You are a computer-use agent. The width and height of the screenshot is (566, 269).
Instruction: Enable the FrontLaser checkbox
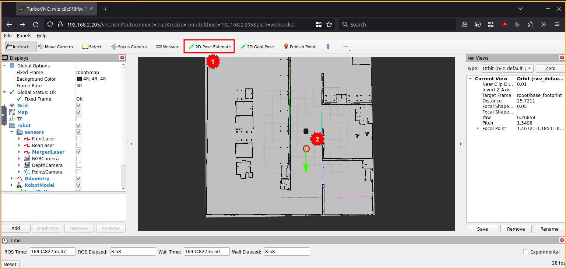click(78, 139)
